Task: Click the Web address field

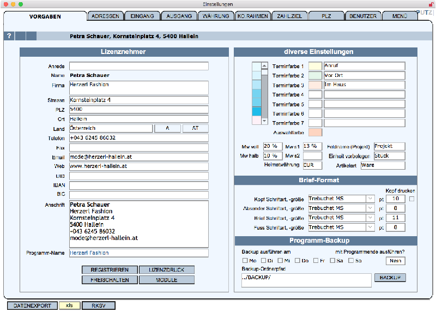Action: click(x=139, y=166)
